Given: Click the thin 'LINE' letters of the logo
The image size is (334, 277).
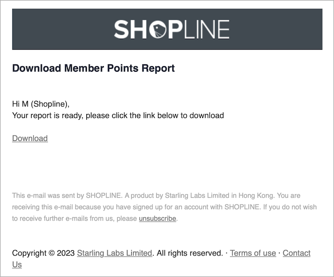Looking at the screenshot, I should pyautogui.click(x=207, y=29).
